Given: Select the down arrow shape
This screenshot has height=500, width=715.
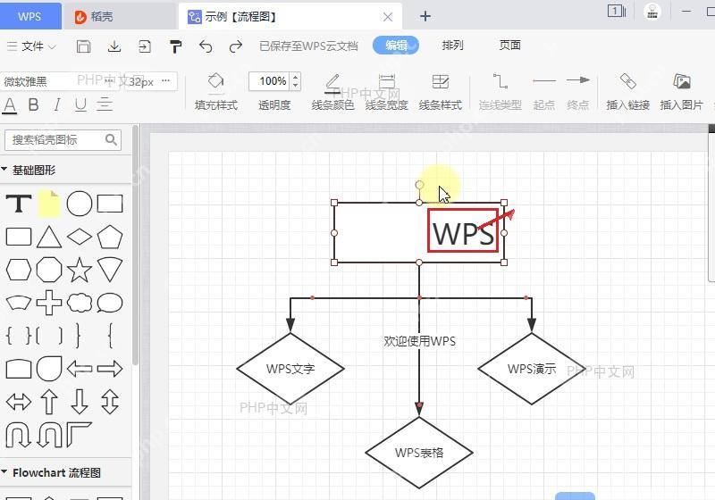Looking at the screenshot, I should [x=80, y=402].
